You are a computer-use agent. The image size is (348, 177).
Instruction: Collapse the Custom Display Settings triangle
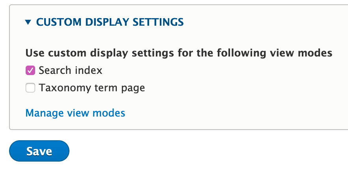(28, 23)
